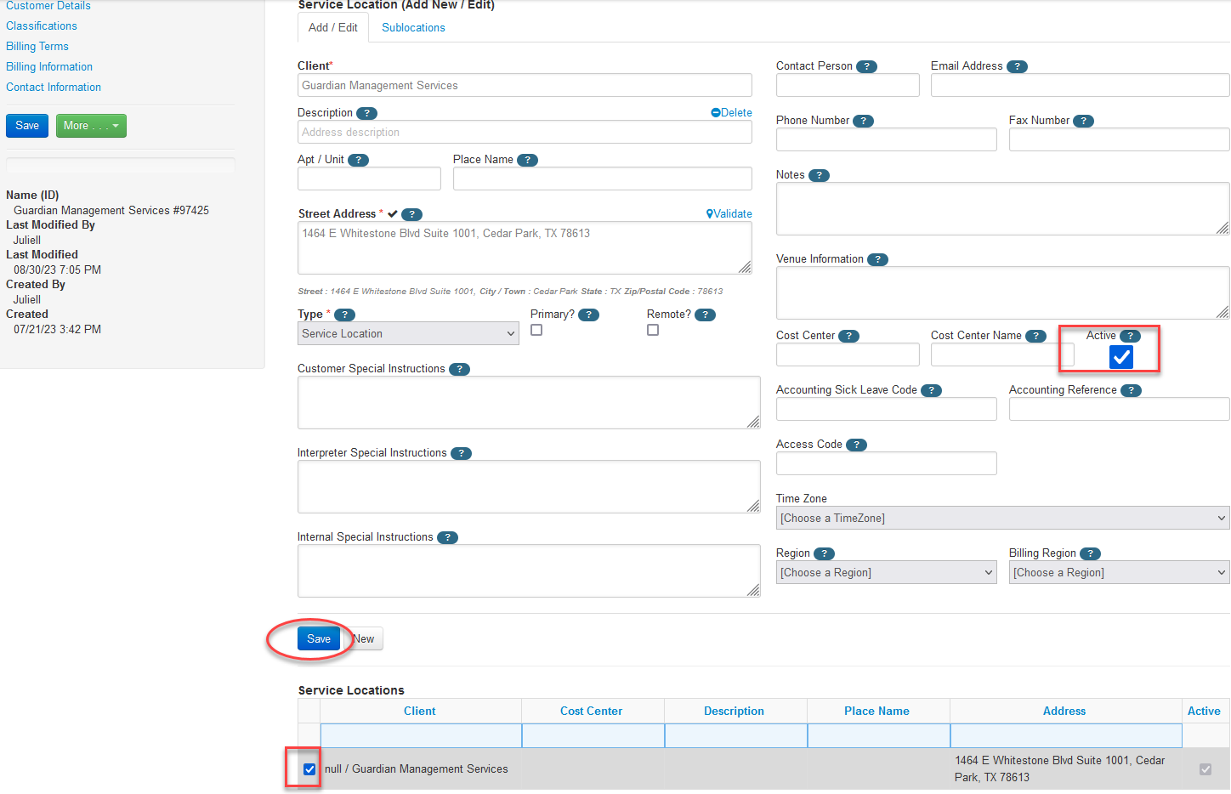Click the Validate link for the address
The width and height of the screenshot is (1231, 794).
click(729, 213)
